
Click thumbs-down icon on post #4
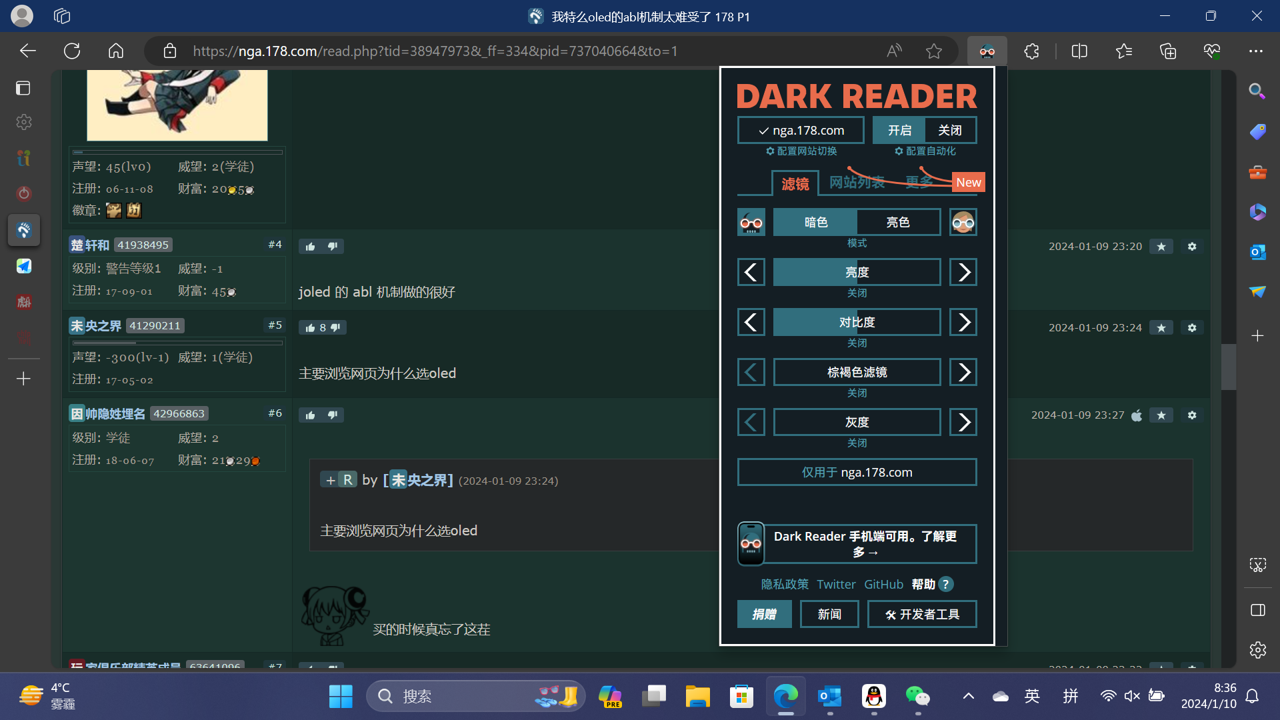click(x=332, y=246)
